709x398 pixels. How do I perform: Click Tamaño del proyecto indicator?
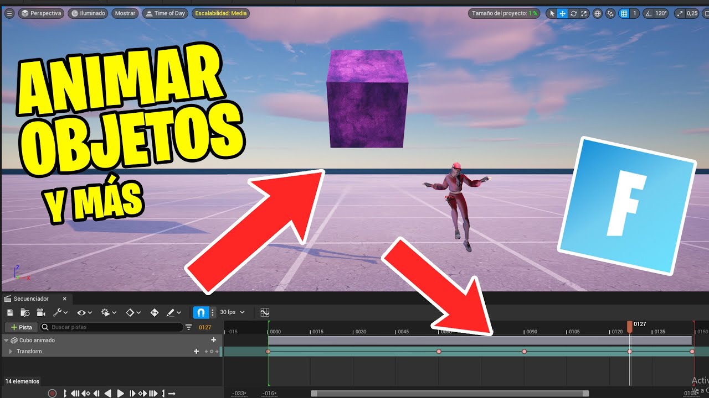point(504,13)
